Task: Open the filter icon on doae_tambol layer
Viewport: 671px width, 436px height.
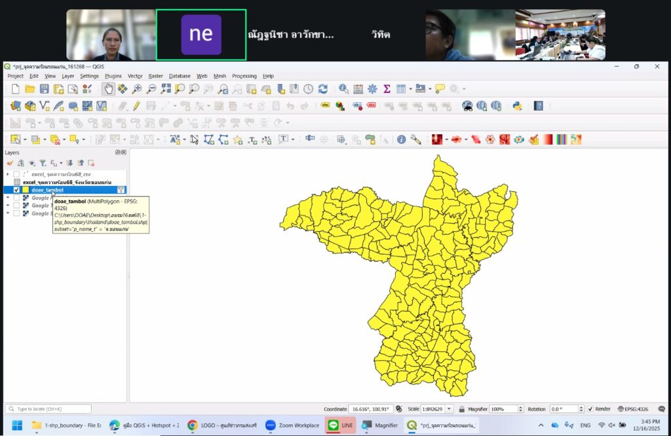Action: click(x=121, y=190)
